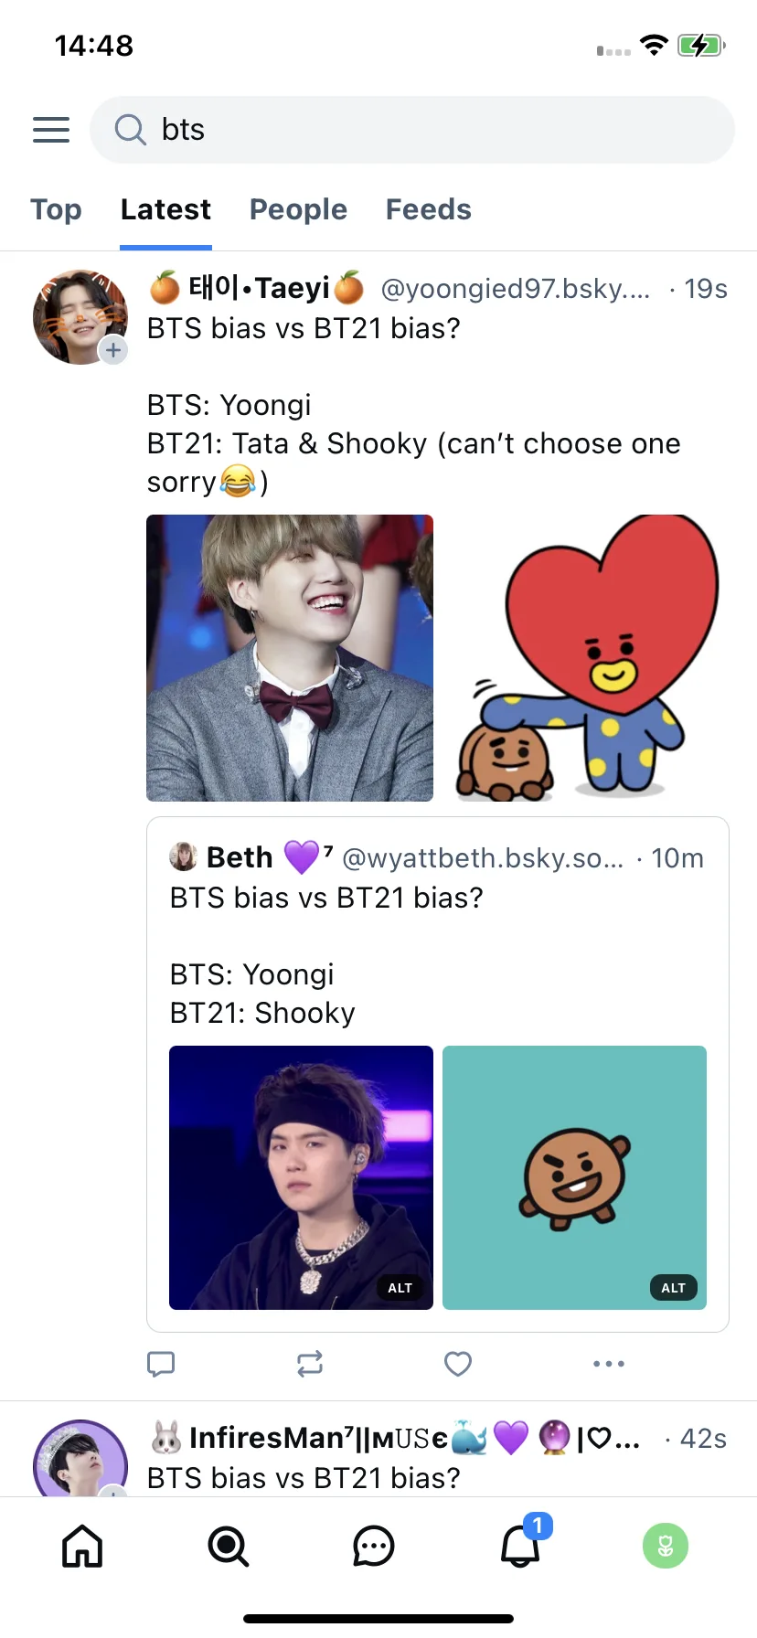Show ALT text on Shooky image
This screenshot has height=1638, width=757.
673,1288
